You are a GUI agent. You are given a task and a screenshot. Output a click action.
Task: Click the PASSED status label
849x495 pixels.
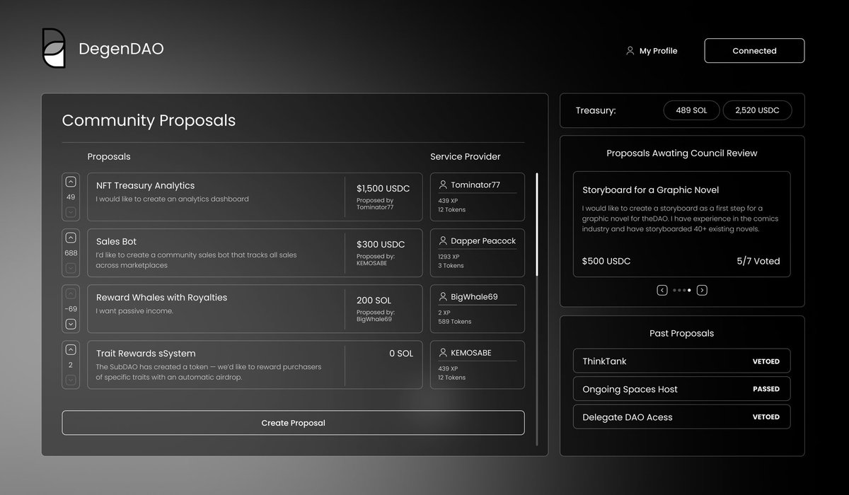point(766,389)
